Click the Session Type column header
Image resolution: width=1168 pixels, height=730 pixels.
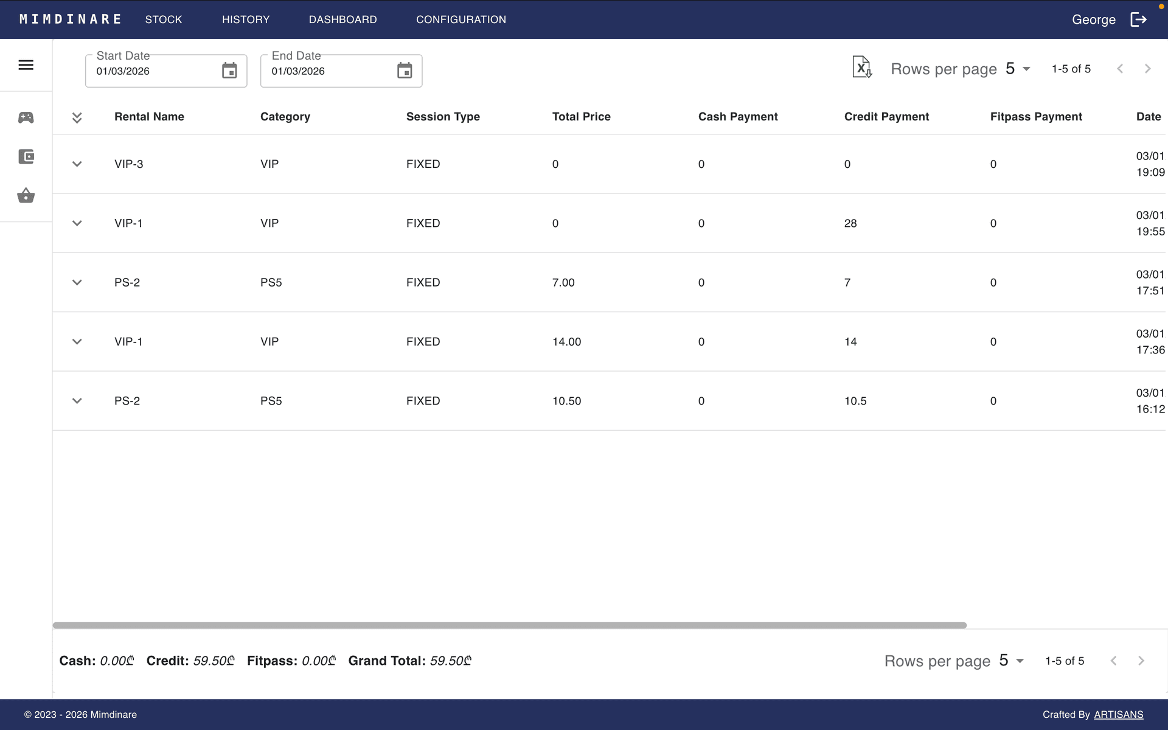click(x=443, y=117)
